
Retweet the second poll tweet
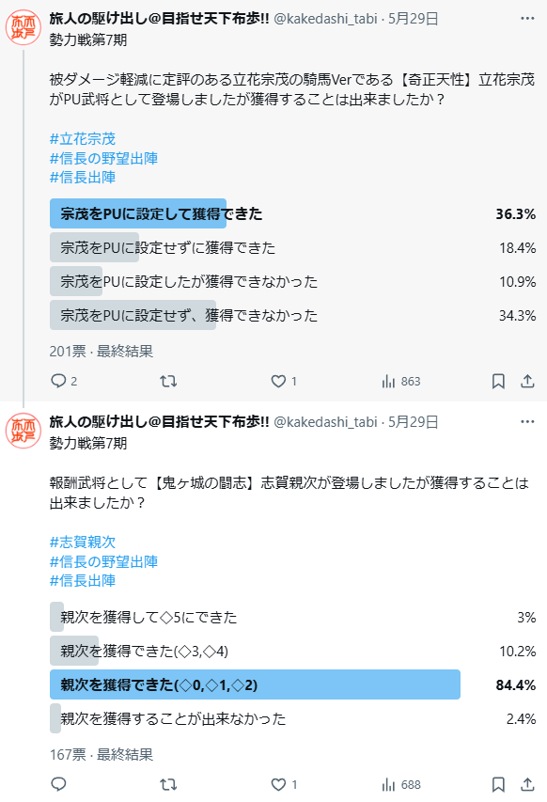coord(168,784)
